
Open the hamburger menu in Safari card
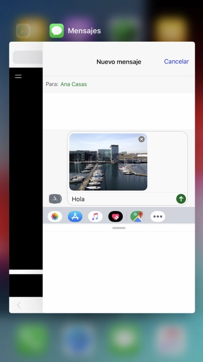point(18,76)
